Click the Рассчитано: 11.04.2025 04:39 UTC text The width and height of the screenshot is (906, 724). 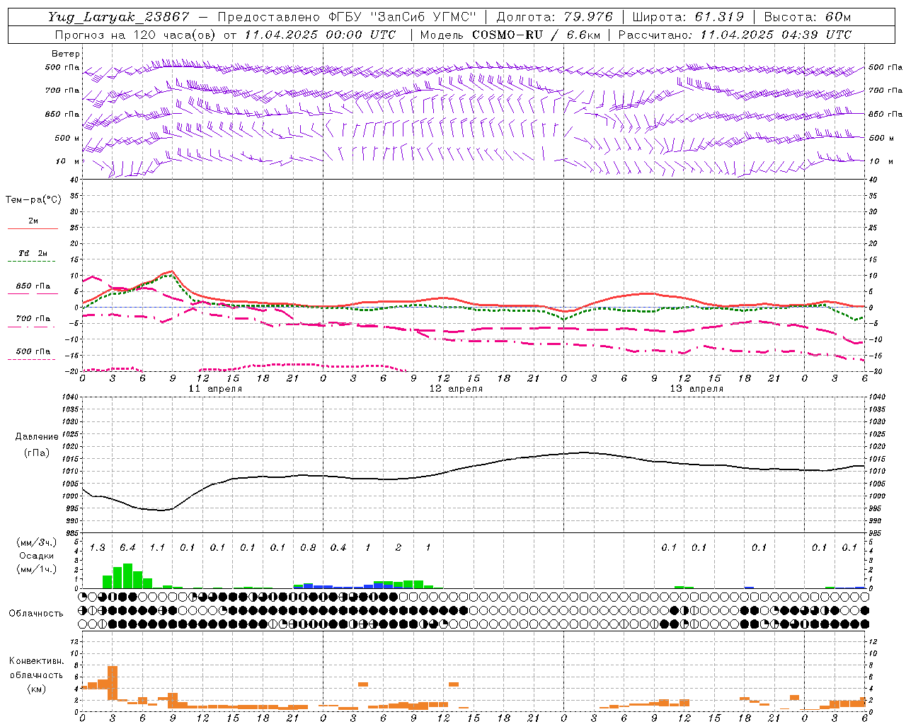[x=735, y=35]
